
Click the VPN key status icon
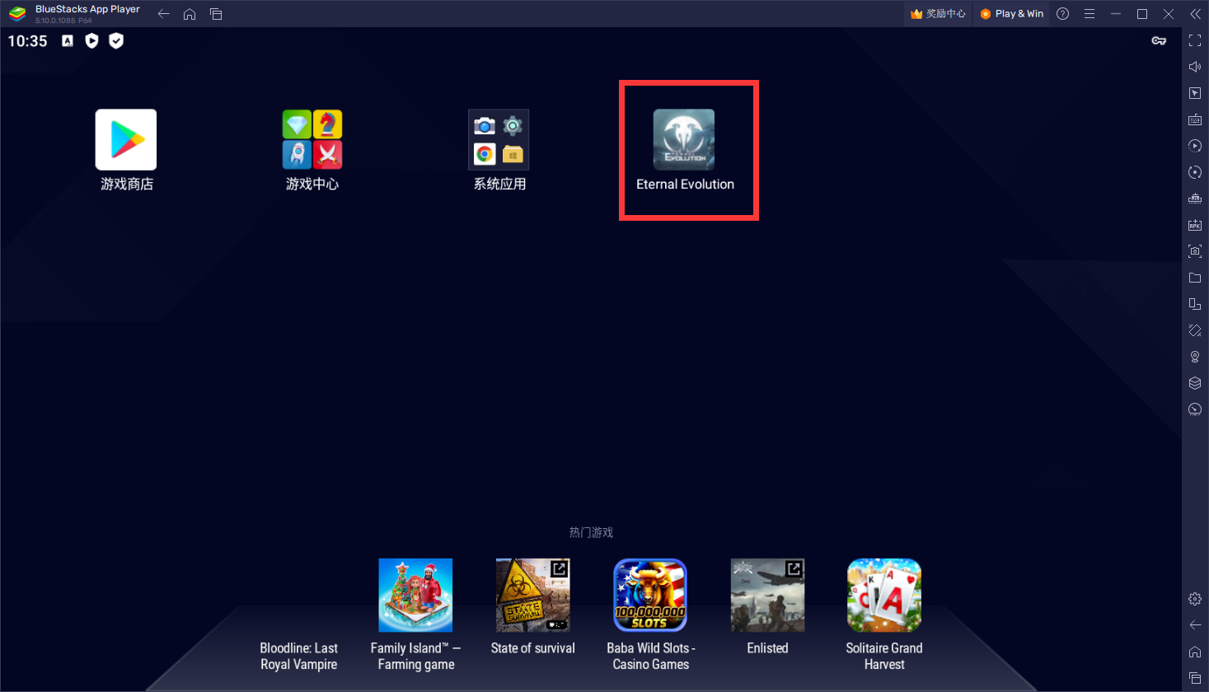pos(1159,40)
